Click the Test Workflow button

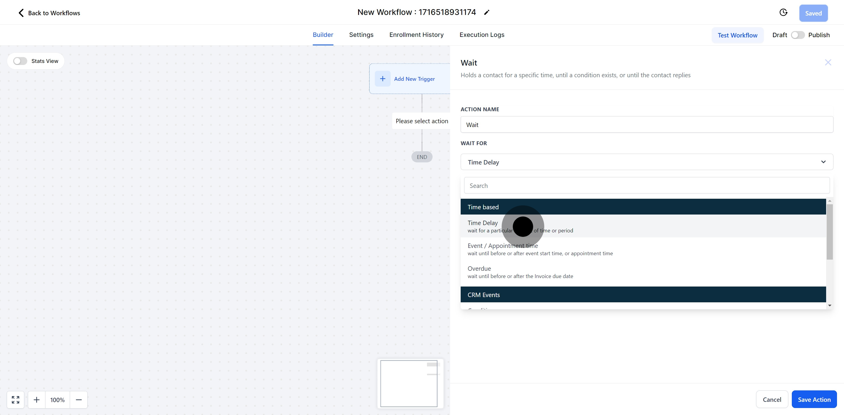pyautogui.click(x=737, y=35)
